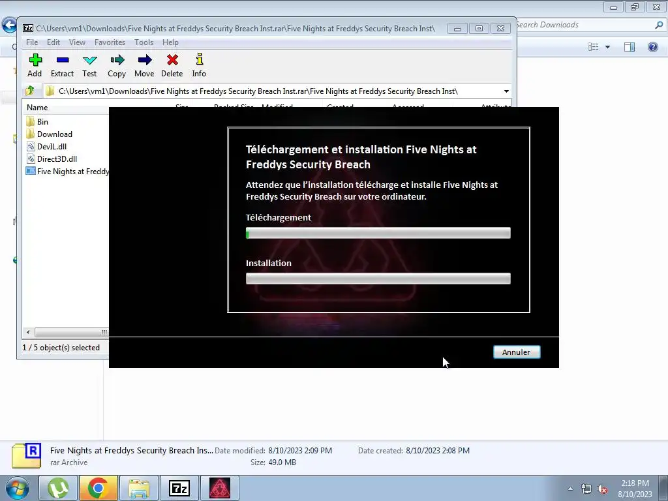The height and width of the screenshot is (501, 668).
Task: Click the search magnifier in Explorer
Action: (659, 25)
